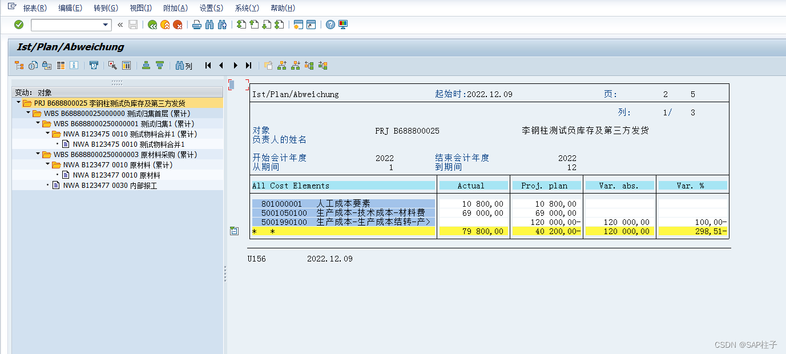
Task: Click the Create New Session icon
Action: coord(299,25)
